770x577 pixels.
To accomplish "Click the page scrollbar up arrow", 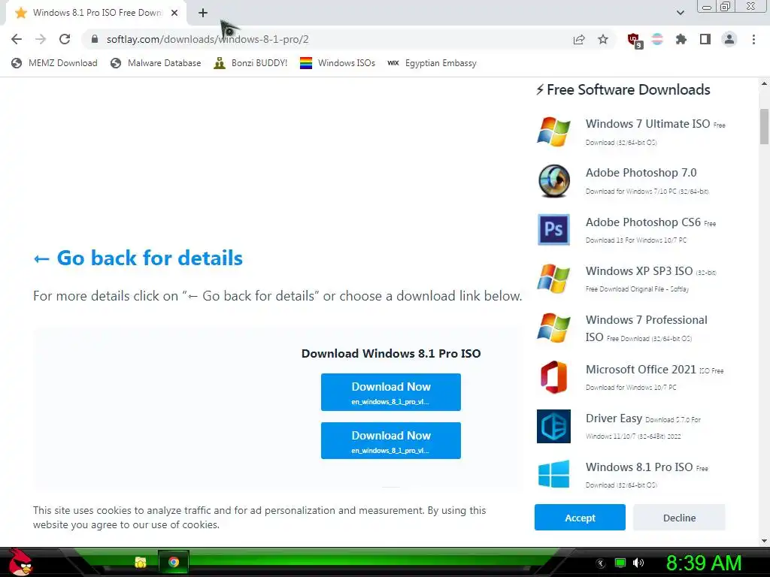I will (x=764, y=83).
